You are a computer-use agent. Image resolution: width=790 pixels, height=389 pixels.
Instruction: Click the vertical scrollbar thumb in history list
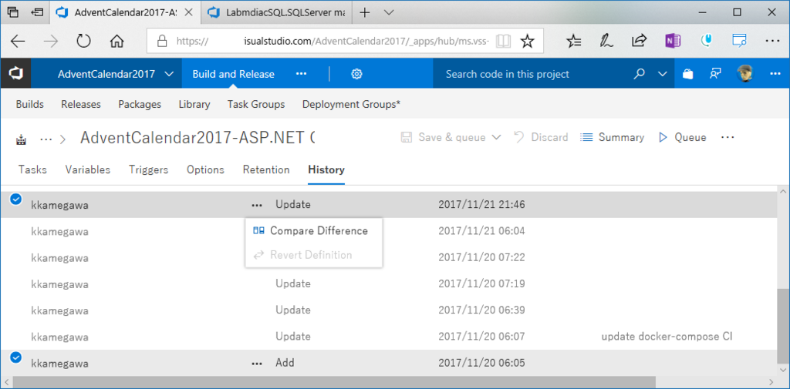click(784, 324)
